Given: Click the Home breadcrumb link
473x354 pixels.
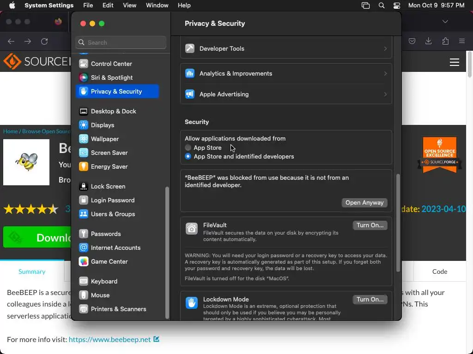Looking at the screenshot, I should tap(11, 131).
